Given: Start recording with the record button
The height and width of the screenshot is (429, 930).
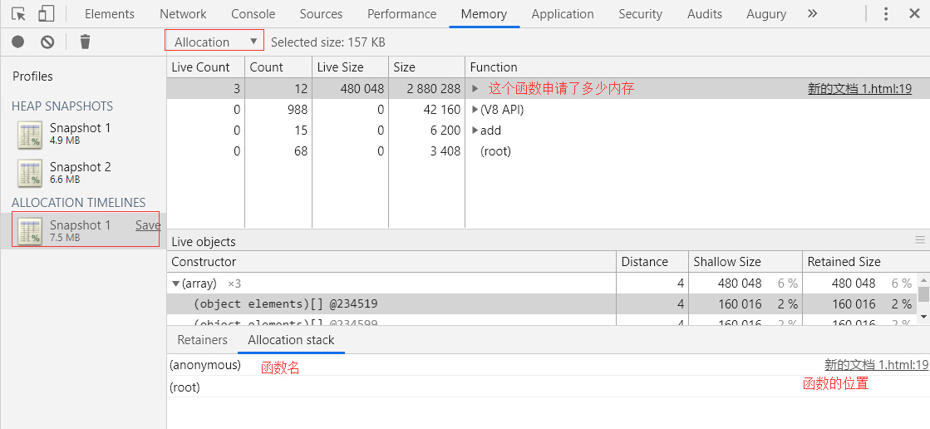Looking at the screenshot, I should (x=17, y=42).
